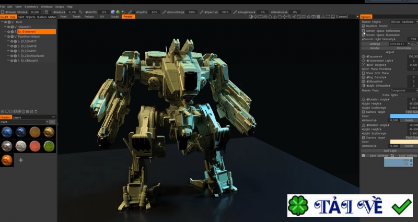The image size is (418, 222).
Task: Click the pen icon beside Depth slider
Action: pyautogui.click(x=130, y=12)
